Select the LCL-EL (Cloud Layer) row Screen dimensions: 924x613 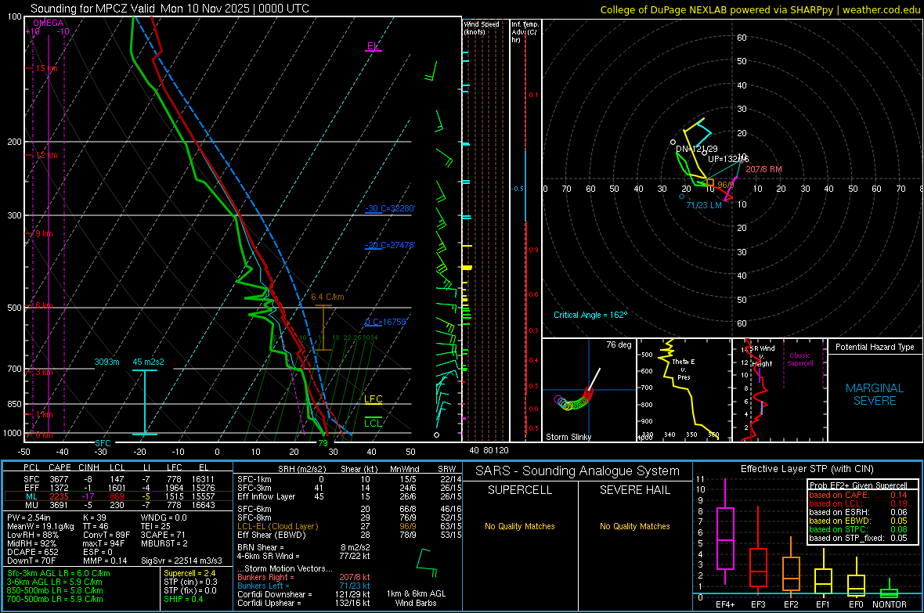[x=349, y=526]
